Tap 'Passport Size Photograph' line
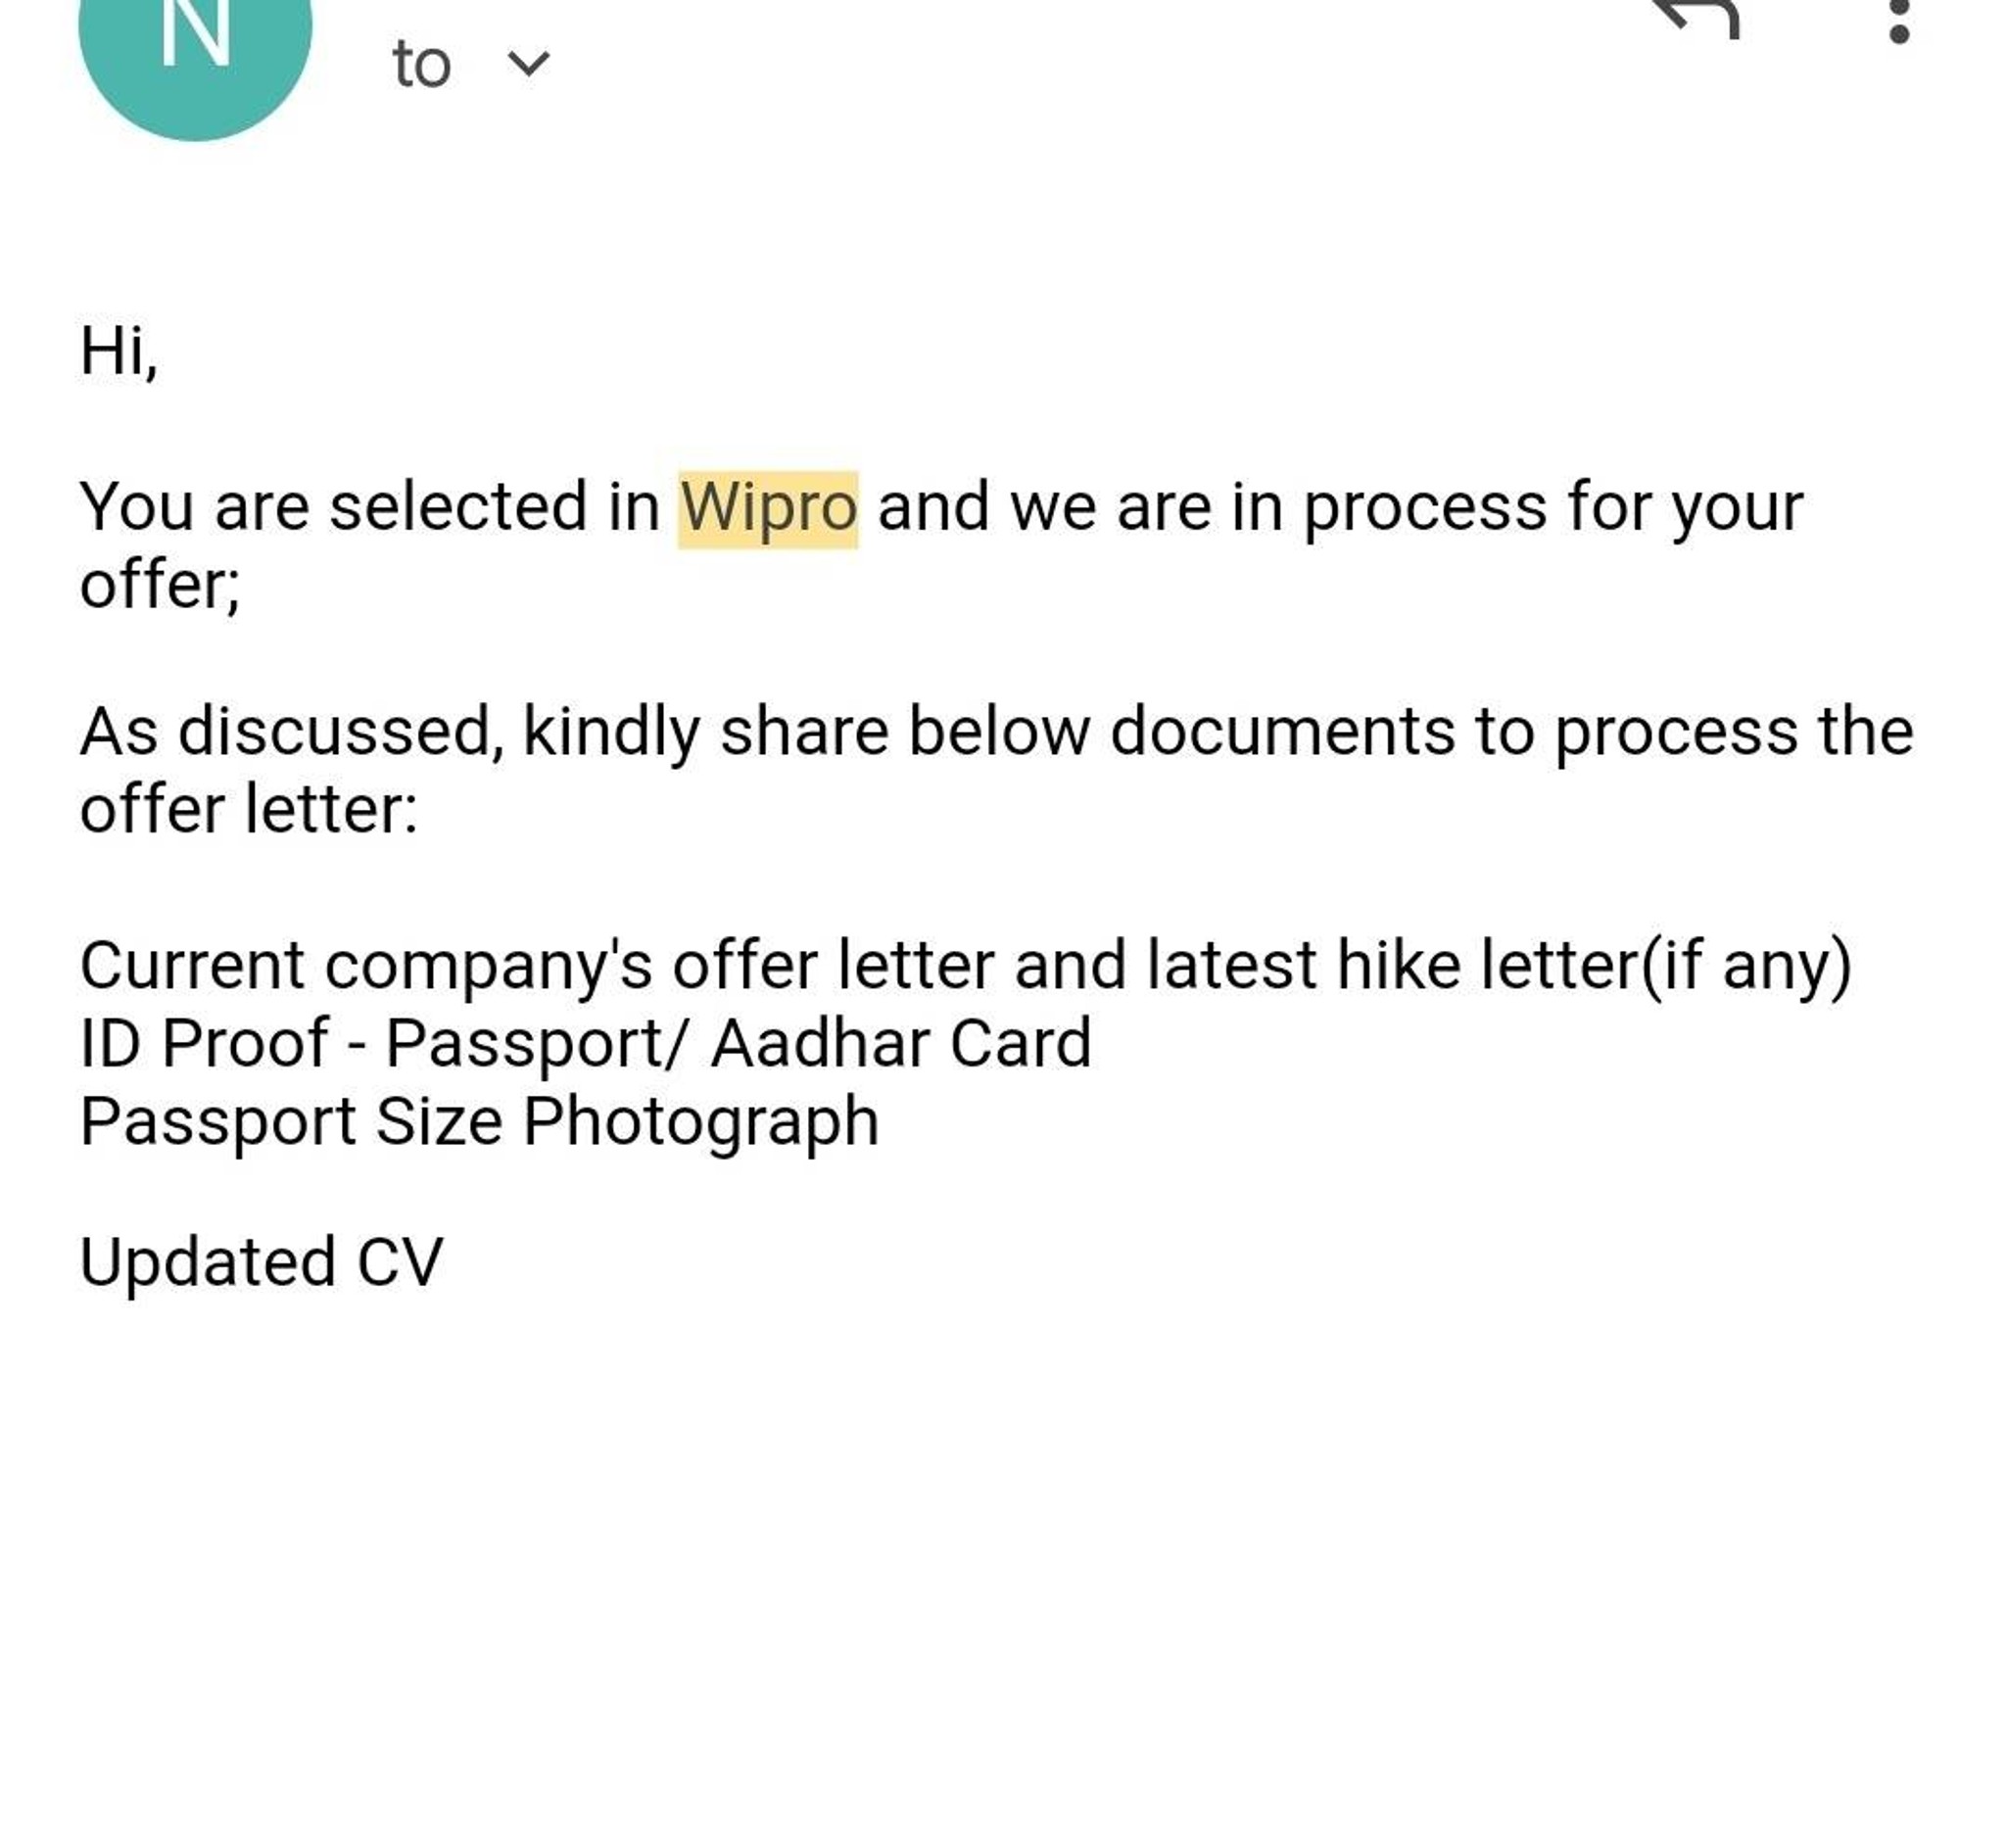Viewport: 2006px width, 1848px height. [480, 1118]
